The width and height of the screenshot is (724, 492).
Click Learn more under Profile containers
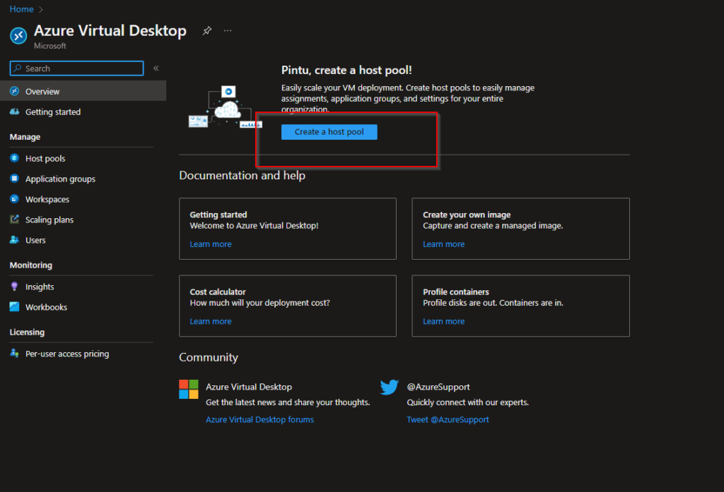444,321
